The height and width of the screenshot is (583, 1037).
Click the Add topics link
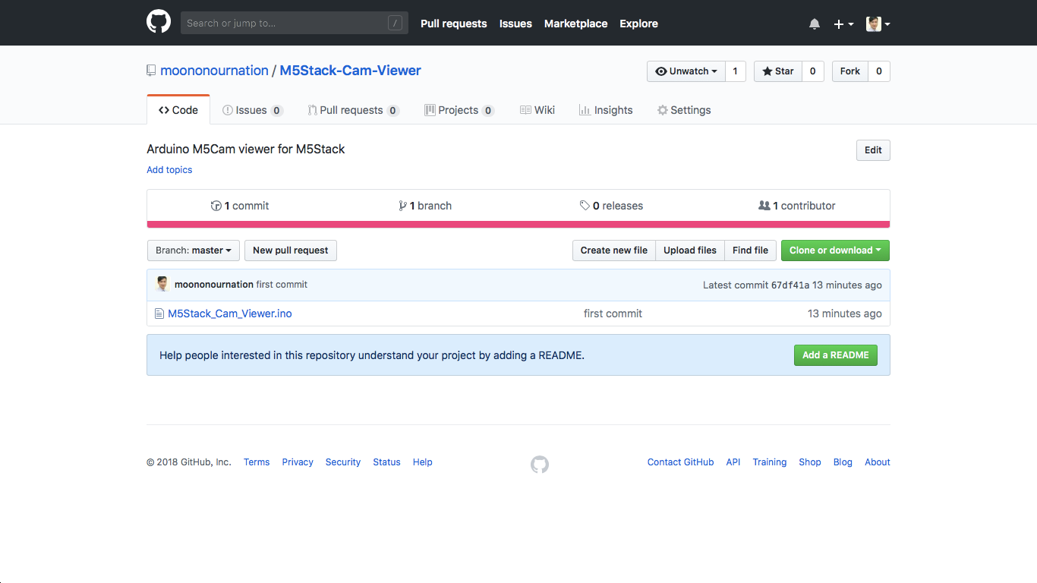(x=169, y=170)
